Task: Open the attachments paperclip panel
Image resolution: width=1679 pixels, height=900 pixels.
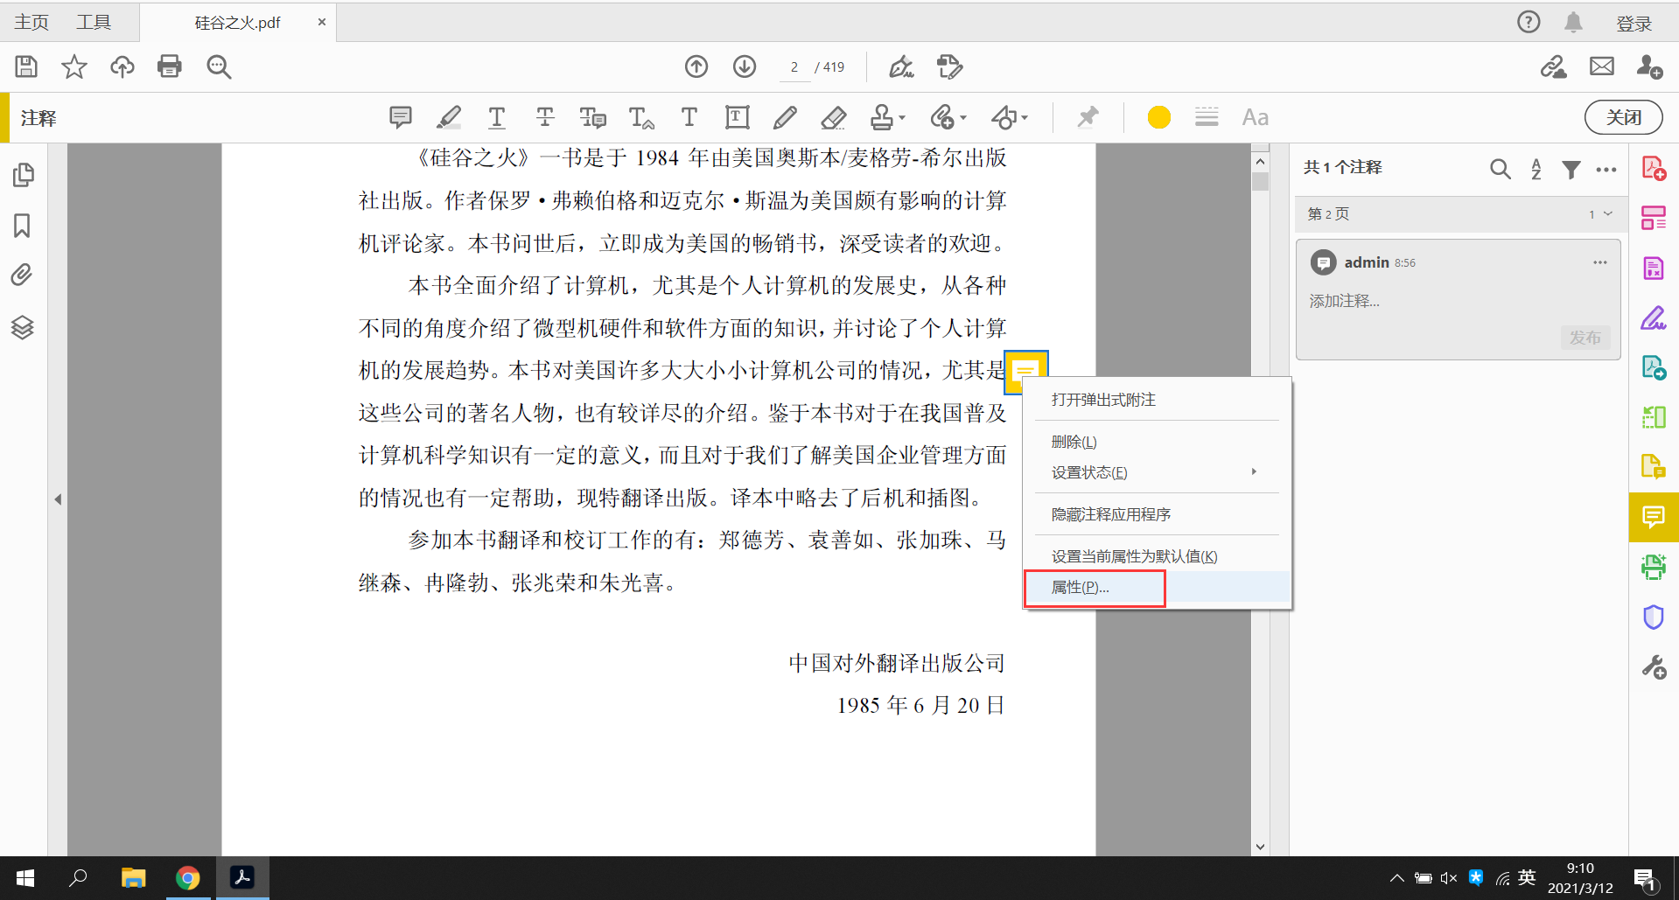Action: 23,276
